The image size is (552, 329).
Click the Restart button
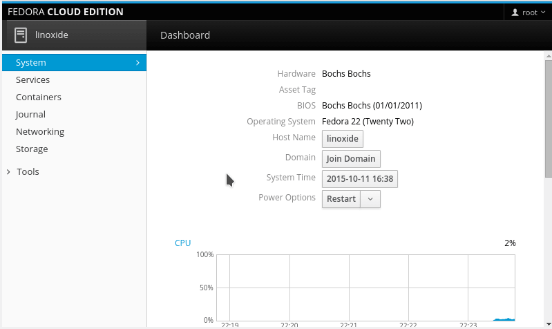click(341, 199)
